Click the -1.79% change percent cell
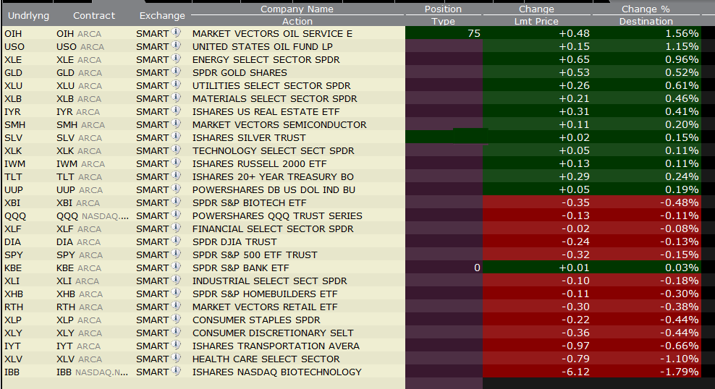Screen dimensions: 715x389 (679, 372)
